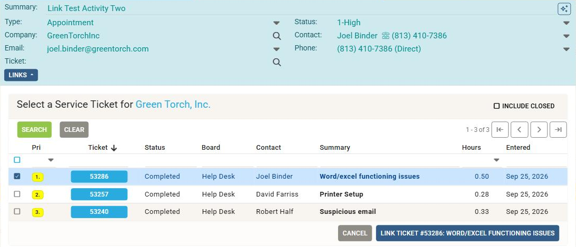Click the green Search button
Screen dimensions: 576x247
tap(34, 130)
